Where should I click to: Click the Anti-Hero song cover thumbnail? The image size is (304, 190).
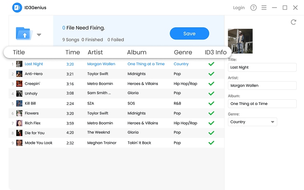coord(19,74)
